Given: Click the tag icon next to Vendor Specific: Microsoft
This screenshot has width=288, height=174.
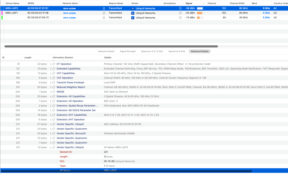Looking at the screenshot, I should [x=53, y=134].
